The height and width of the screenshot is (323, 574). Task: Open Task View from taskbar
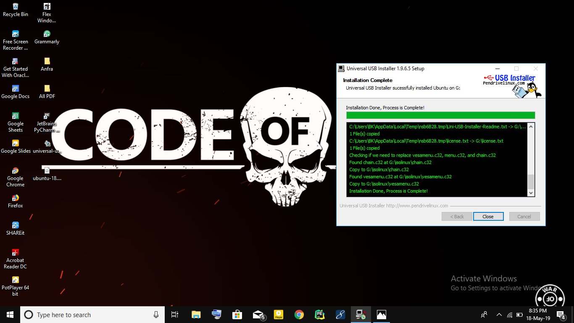click(x=175, y=315)
